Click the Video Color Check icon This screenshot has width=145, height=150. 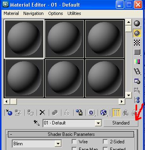137,62
